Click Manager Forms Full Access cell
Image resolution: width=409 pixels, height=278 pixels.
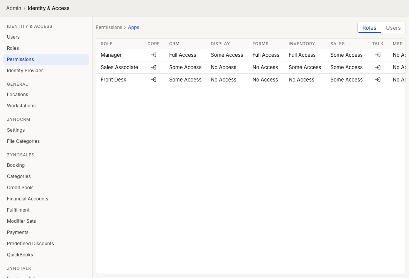tap(266, 55)
